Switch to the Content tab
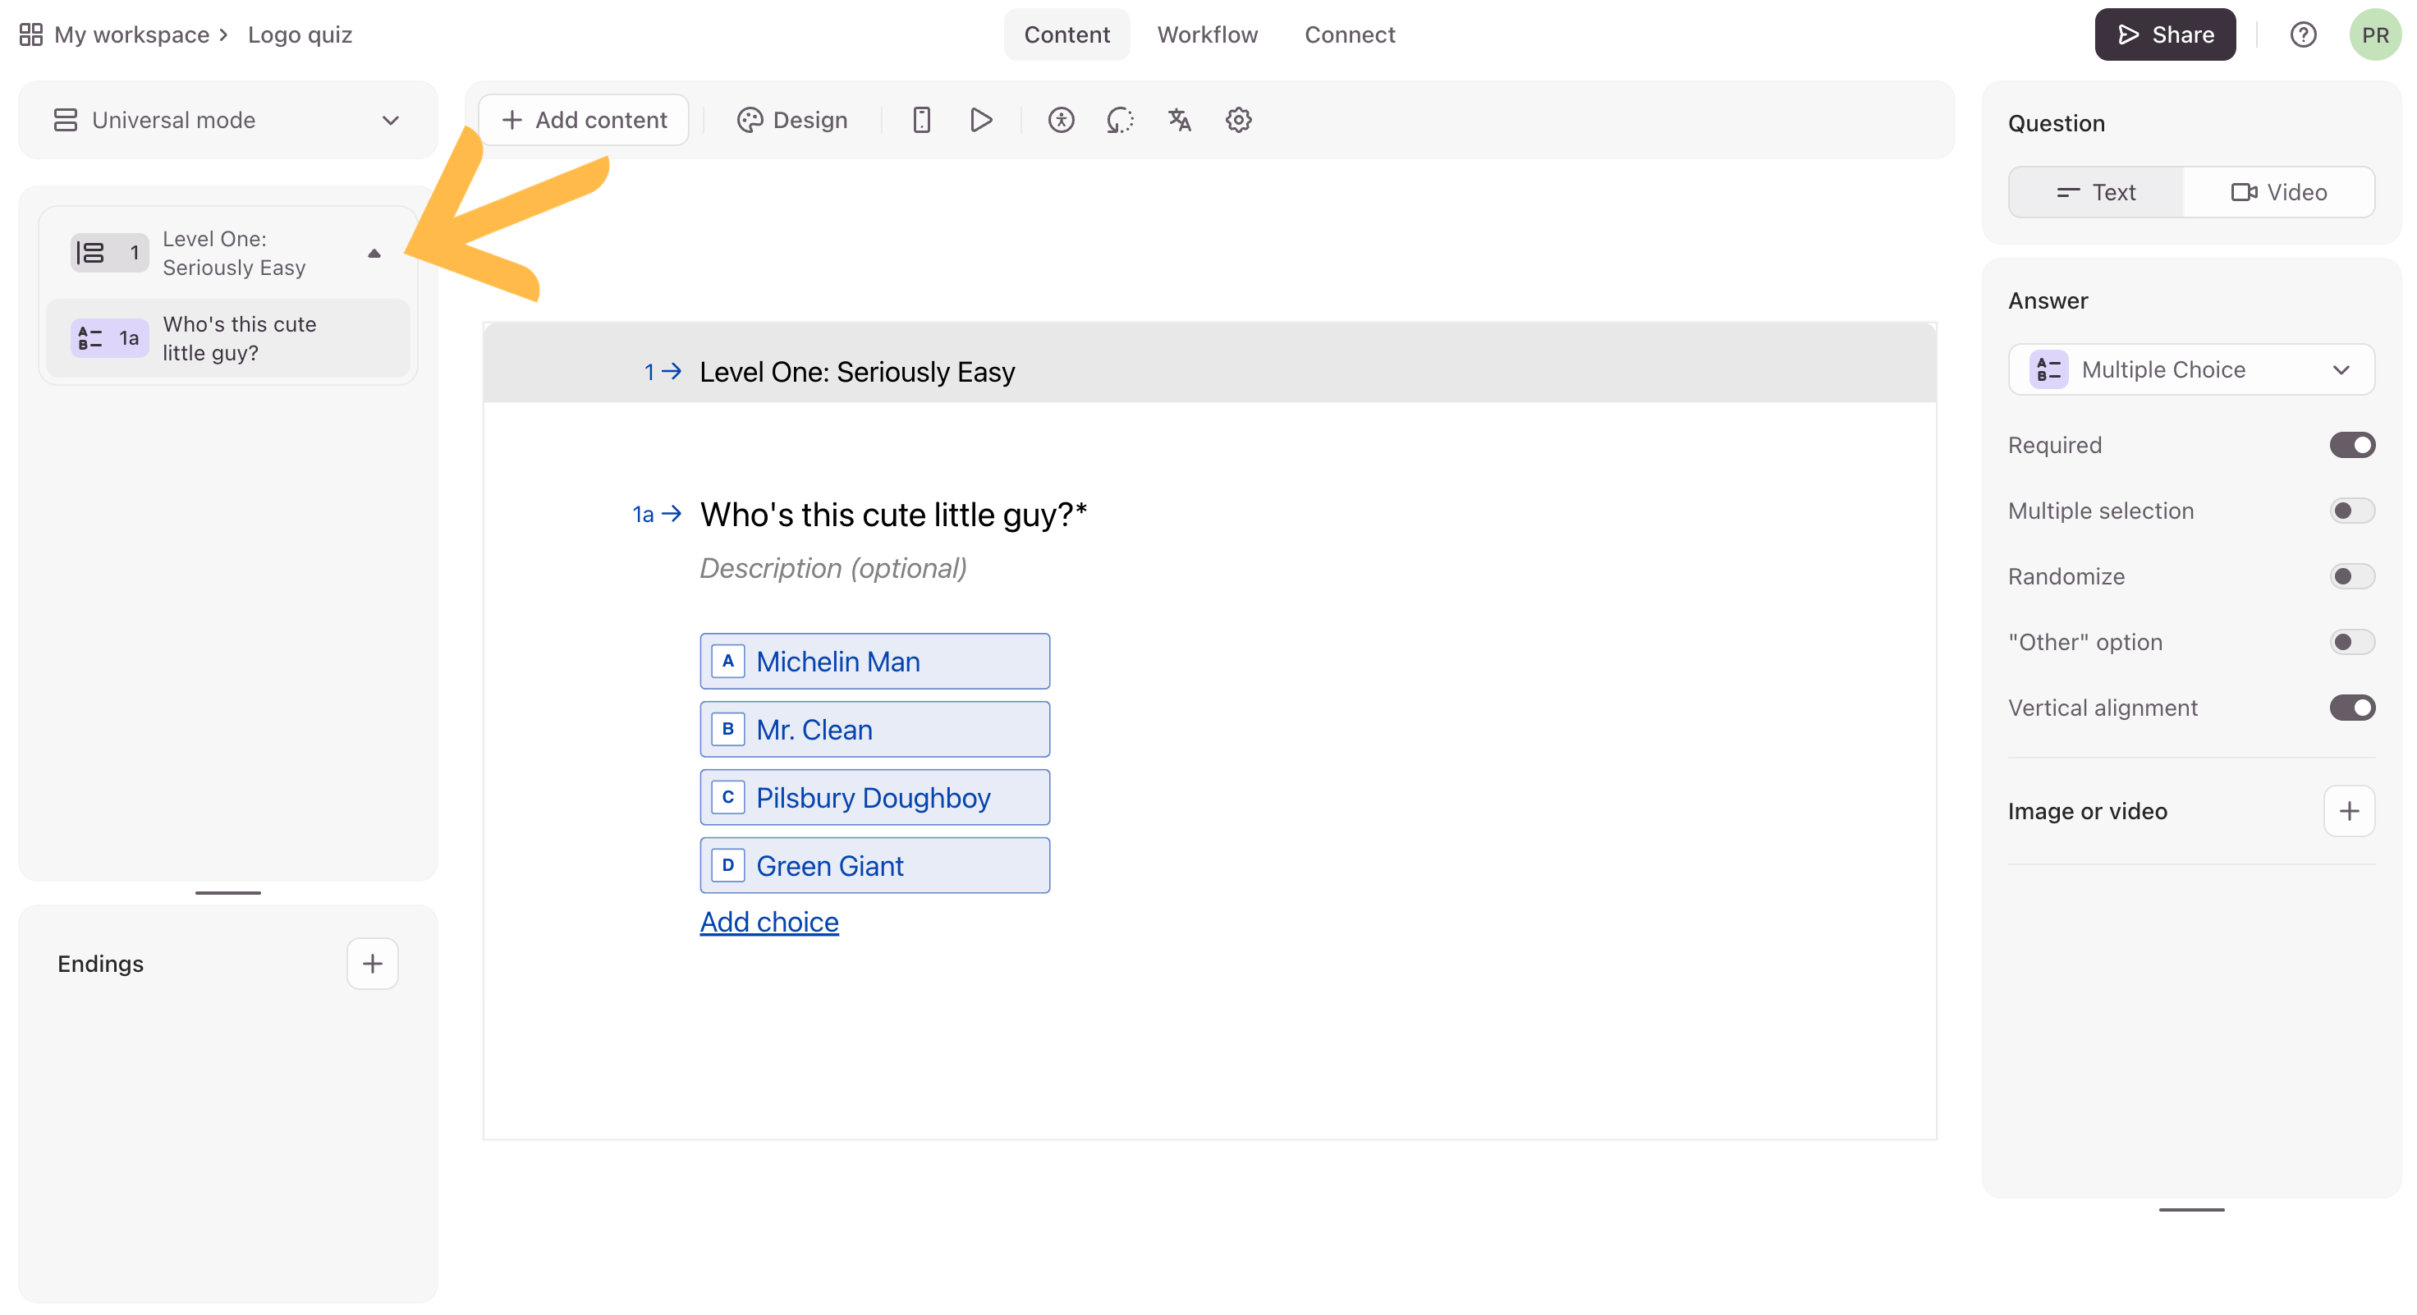 click(x=1066, y=34)
